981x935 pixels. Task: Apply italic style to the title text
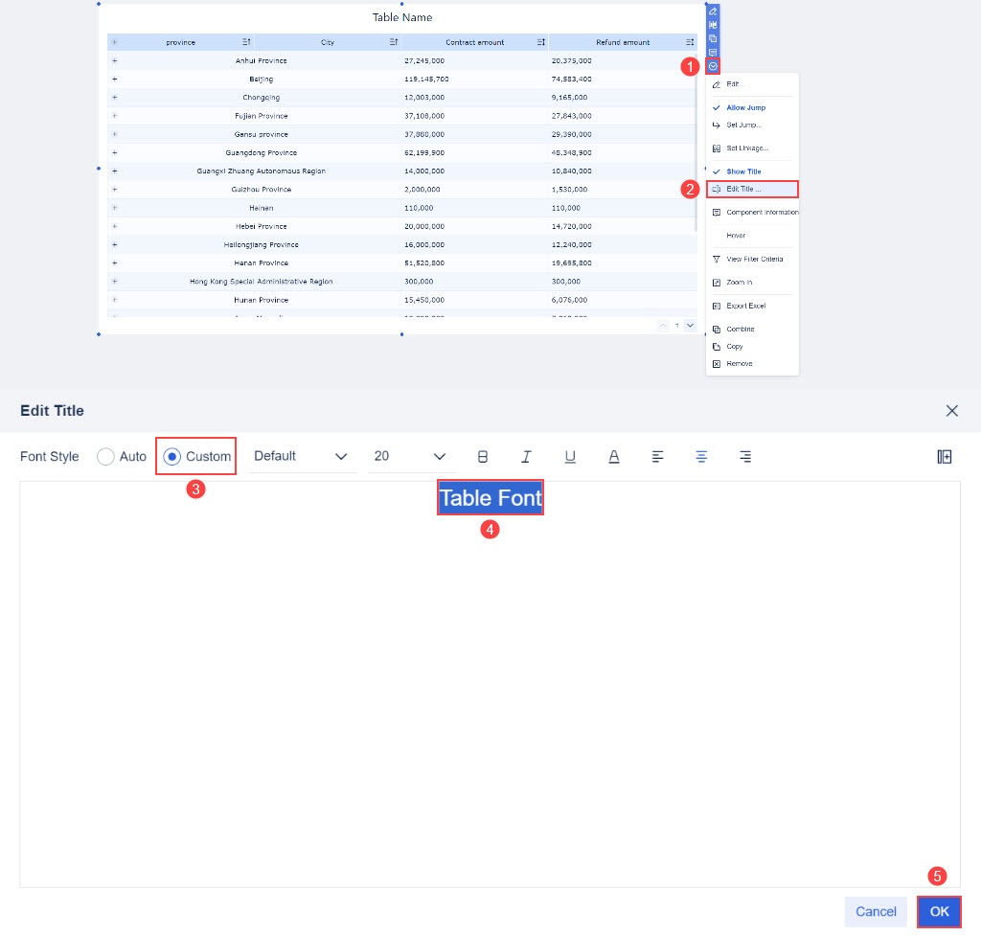click(x=526, y=457)
